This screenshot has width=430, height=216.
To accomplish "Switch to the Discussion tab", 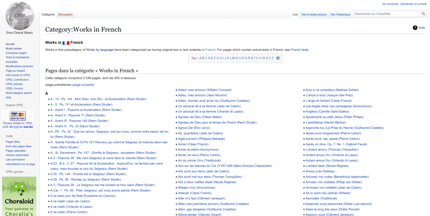I will [65, 15].
